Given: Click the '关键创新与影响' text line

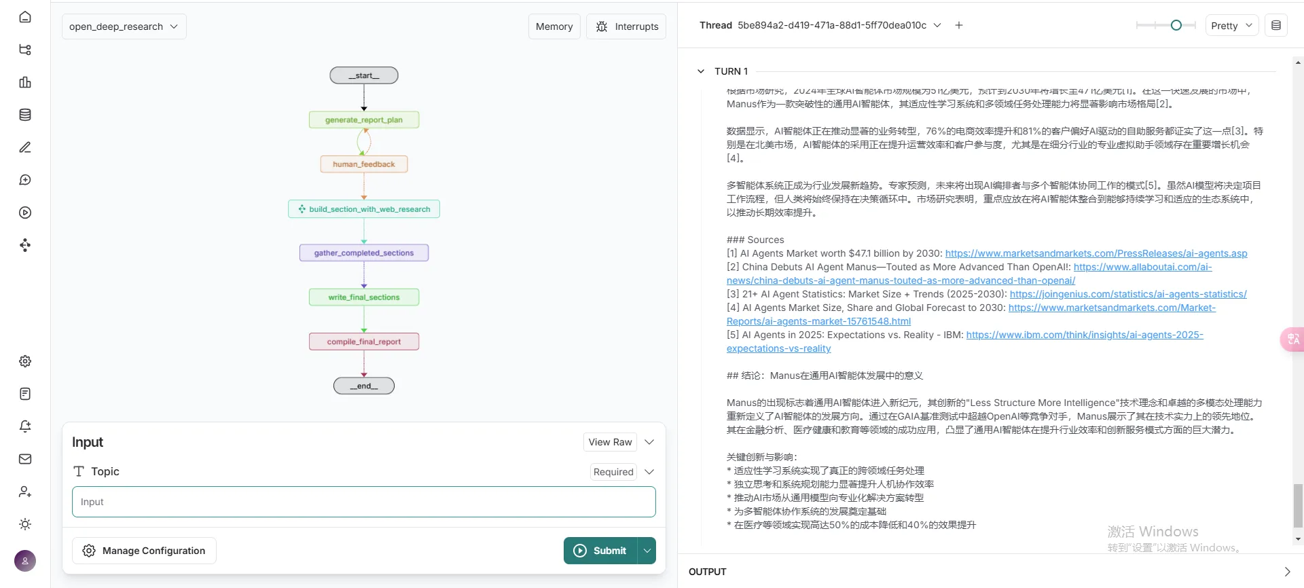Looking at the screenshot, I should [x=762, y=457].
